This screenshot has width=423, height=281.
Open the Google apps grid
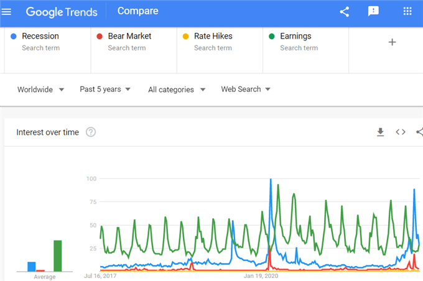pos(407,11)
